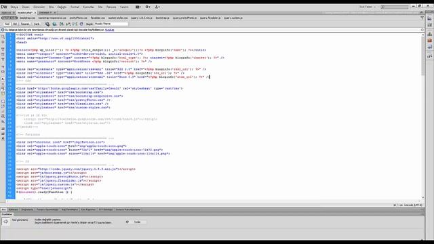Open the Insert panel icon in right dock

point(429,18)
